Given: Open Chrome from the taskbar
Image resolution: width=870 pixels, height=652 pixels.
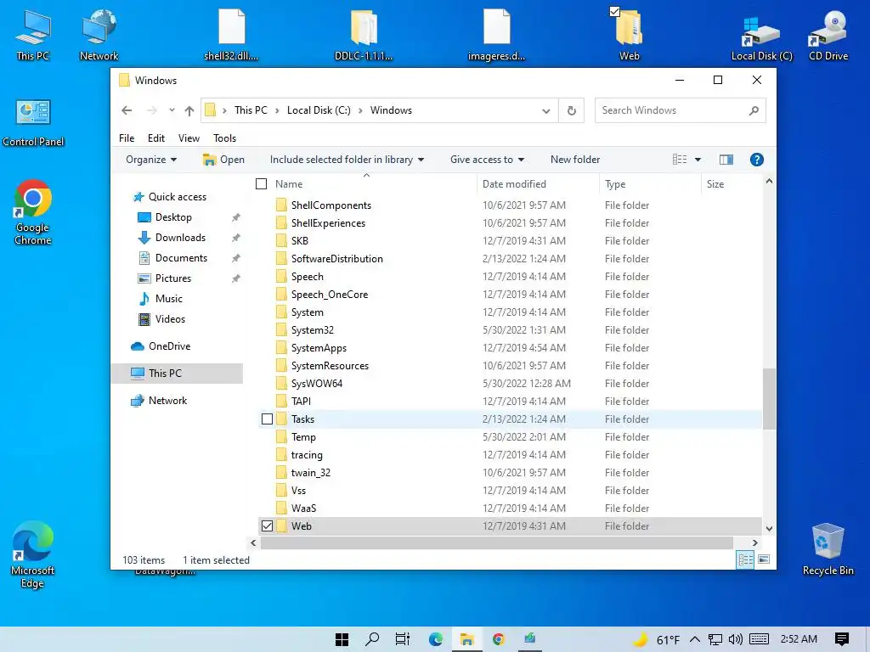Looking at the screenshot, I should (499, 639).
